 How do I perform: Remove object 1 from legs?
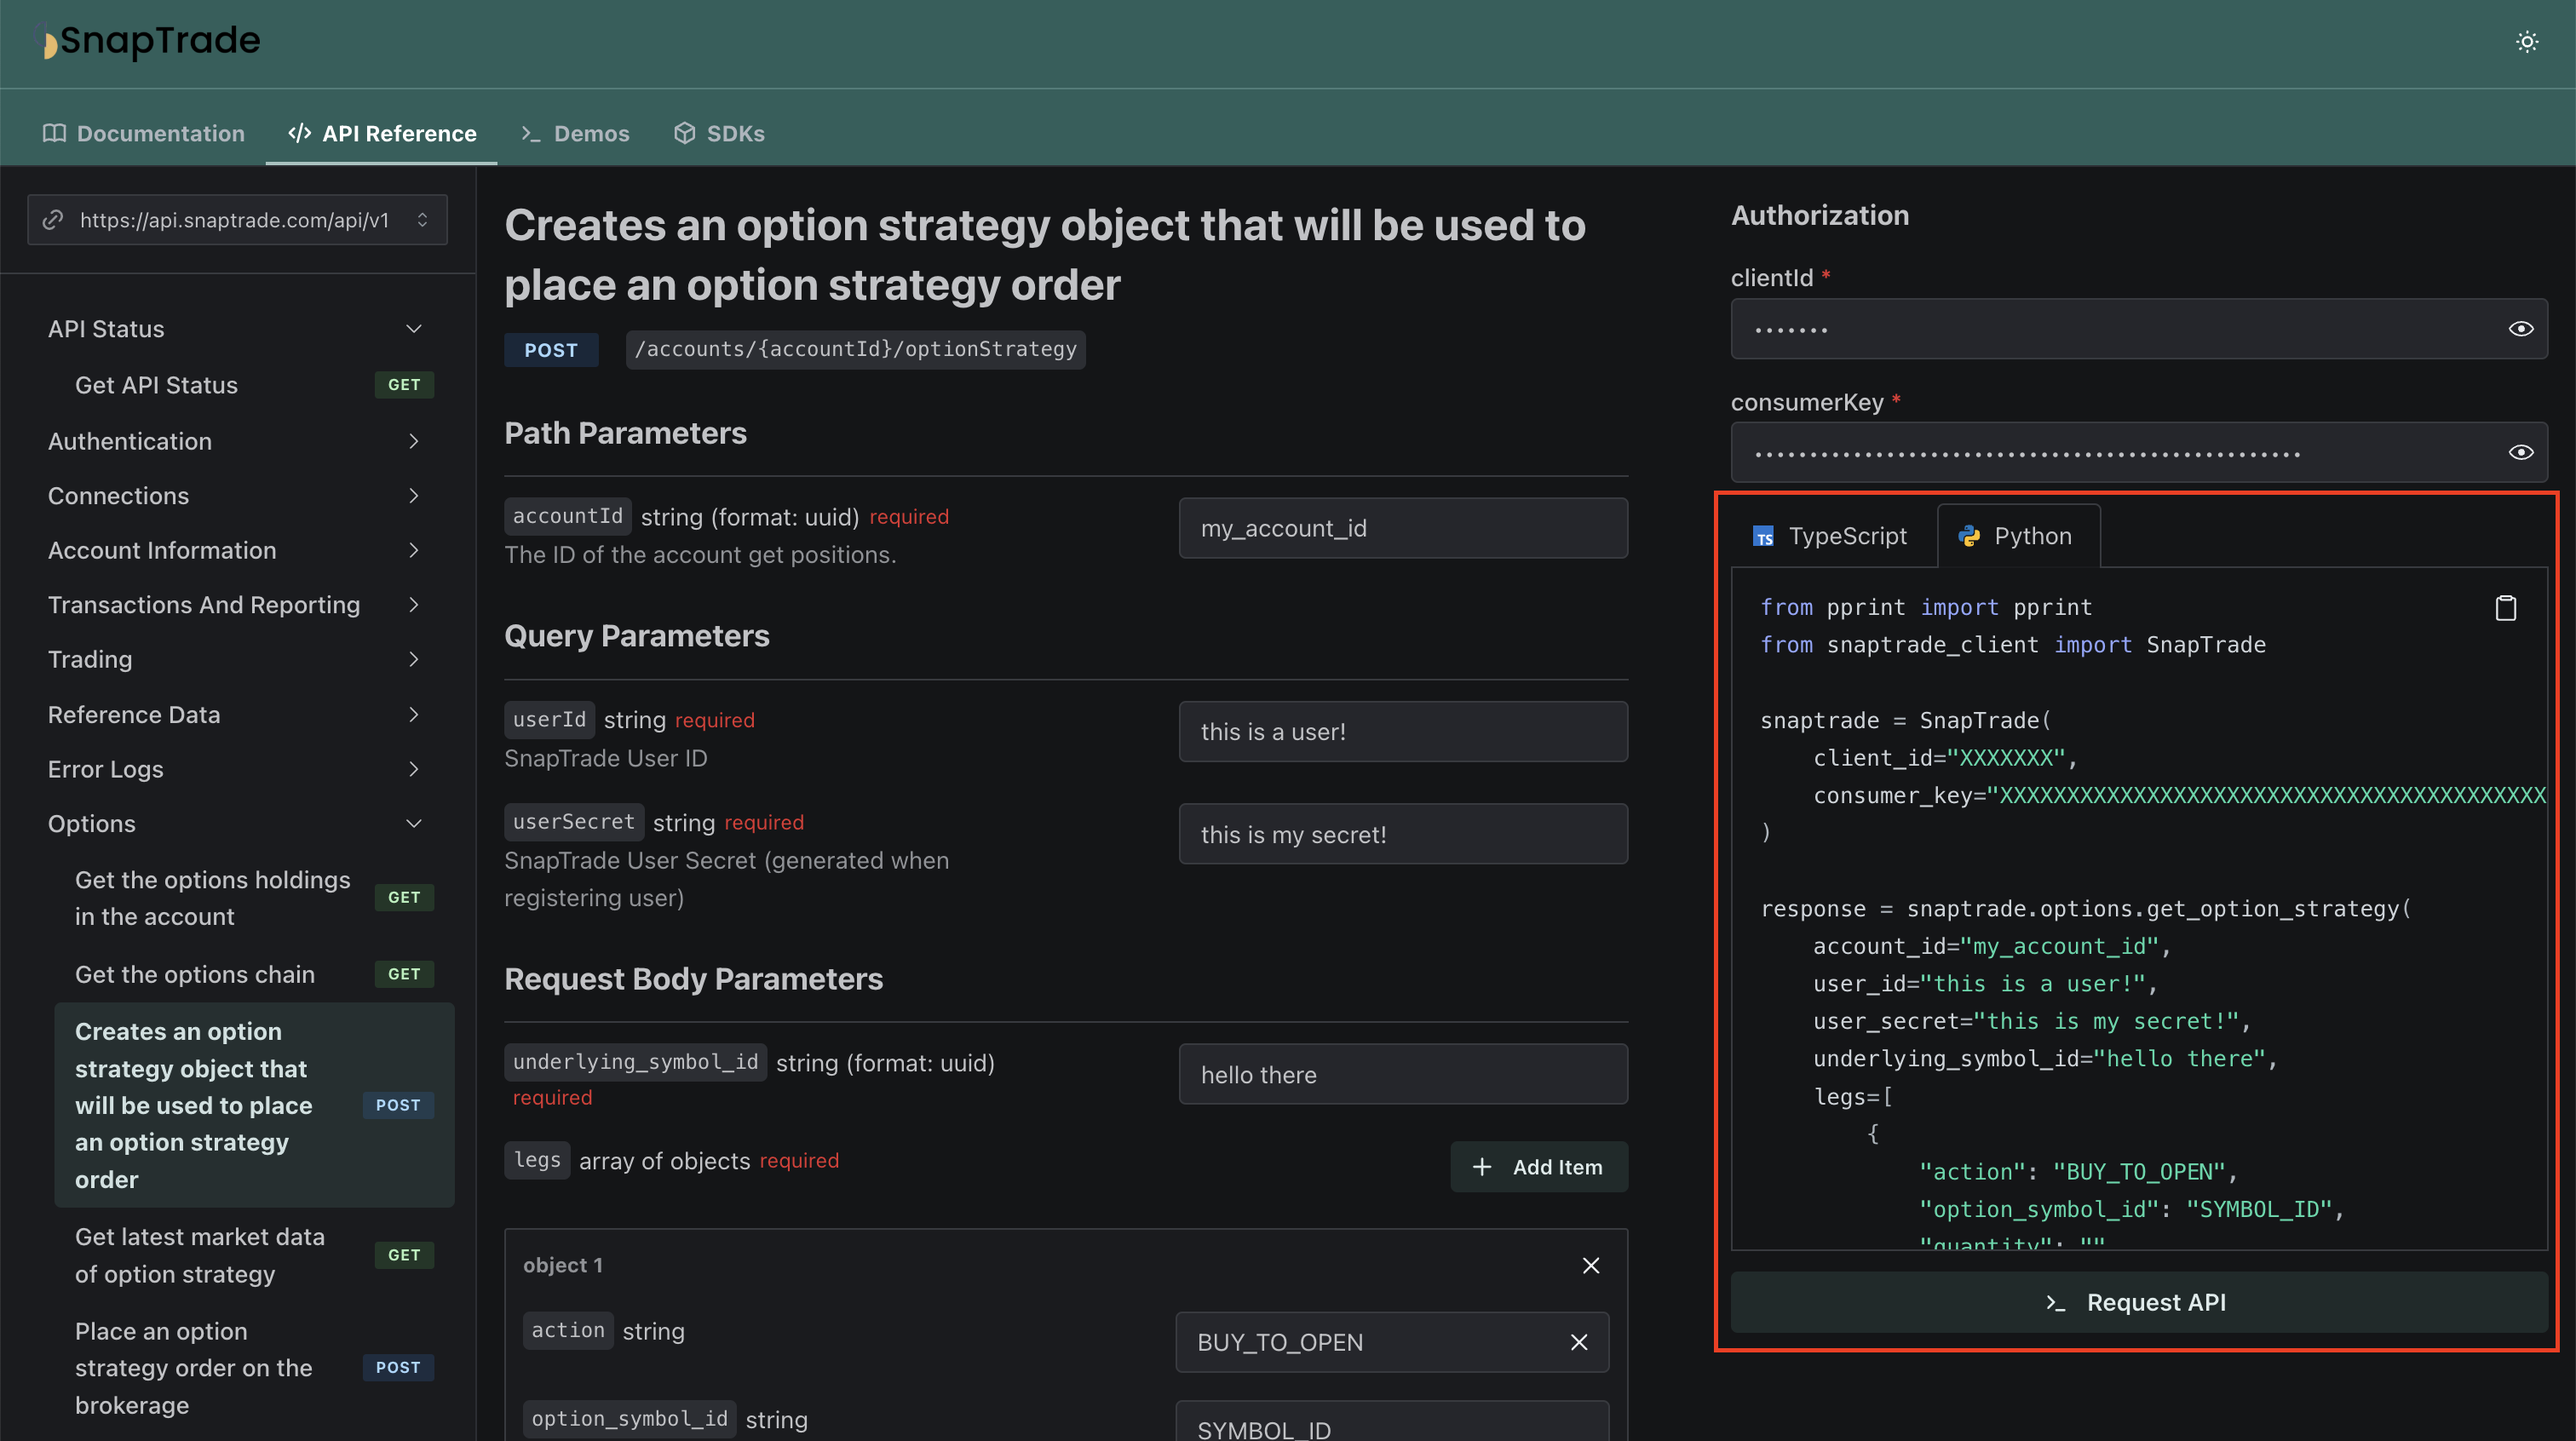[1591, 1265]
